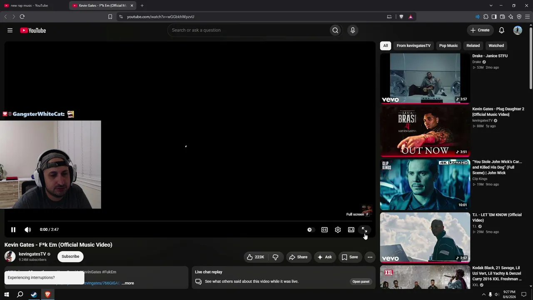
Task: Open more actions three-dot menu
Action: pos(370,257)
